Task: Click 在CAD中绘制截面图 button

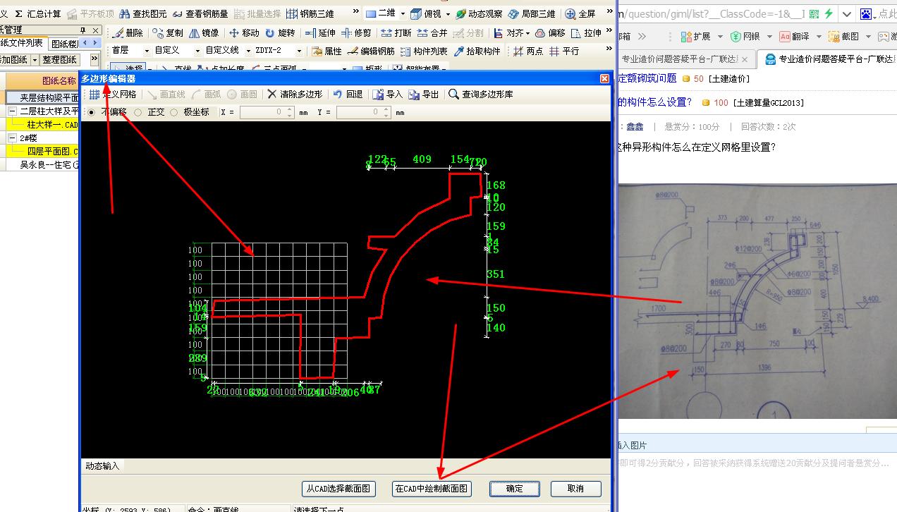Action: coord(432,488)
